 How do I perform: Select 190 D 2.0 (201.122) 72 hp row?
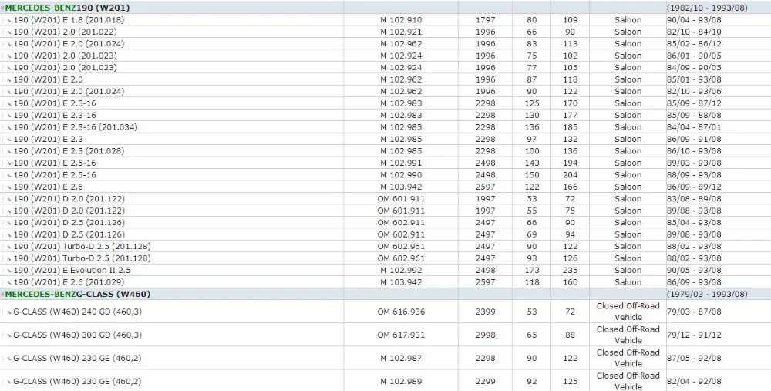(x=385, y=199)
